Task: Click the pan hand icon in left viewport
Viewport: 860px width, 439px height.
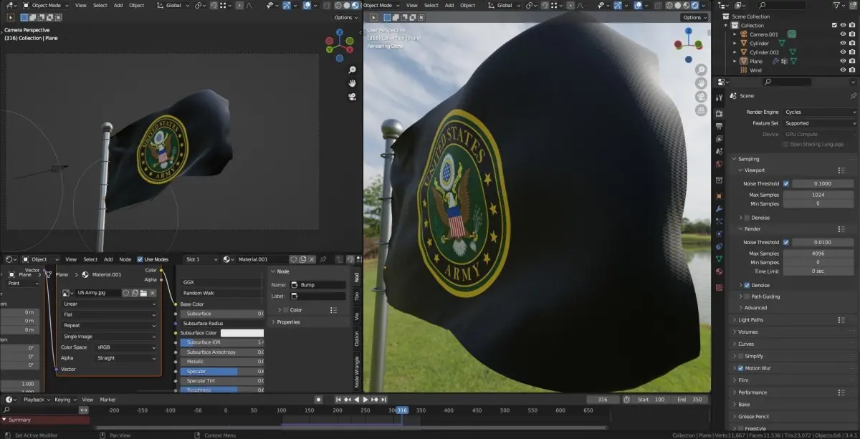Action: pos(352,83)
